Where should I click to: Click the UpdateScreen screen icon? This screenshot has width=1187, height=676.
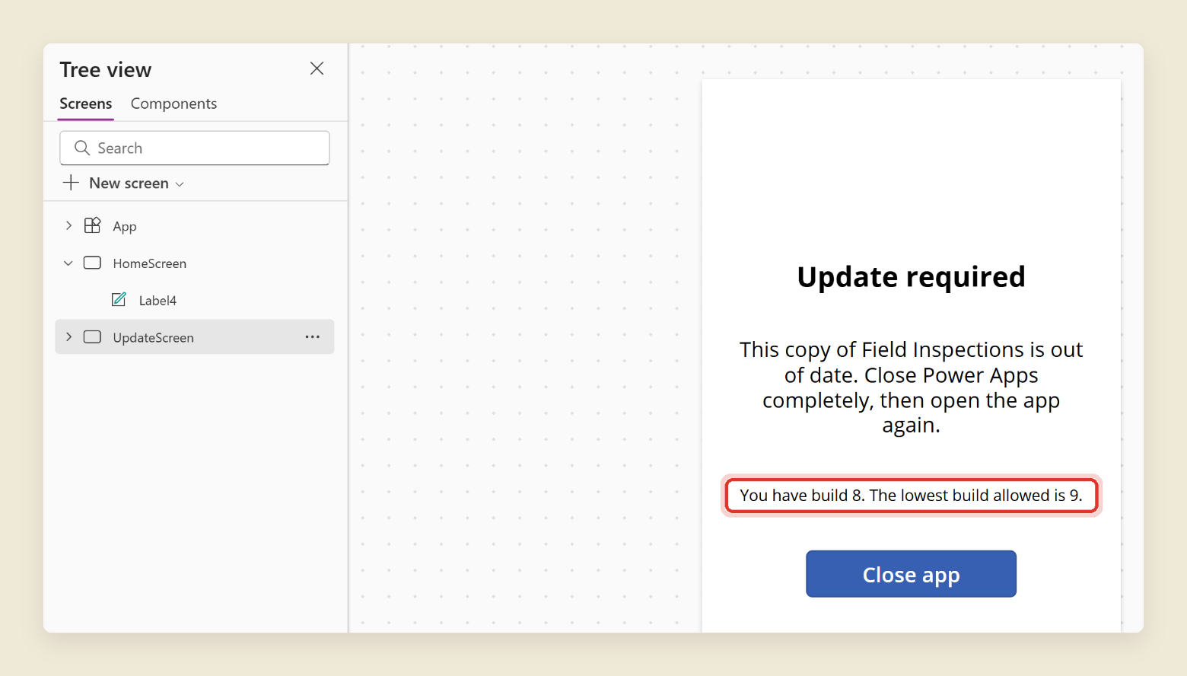[x=92, y=336]
